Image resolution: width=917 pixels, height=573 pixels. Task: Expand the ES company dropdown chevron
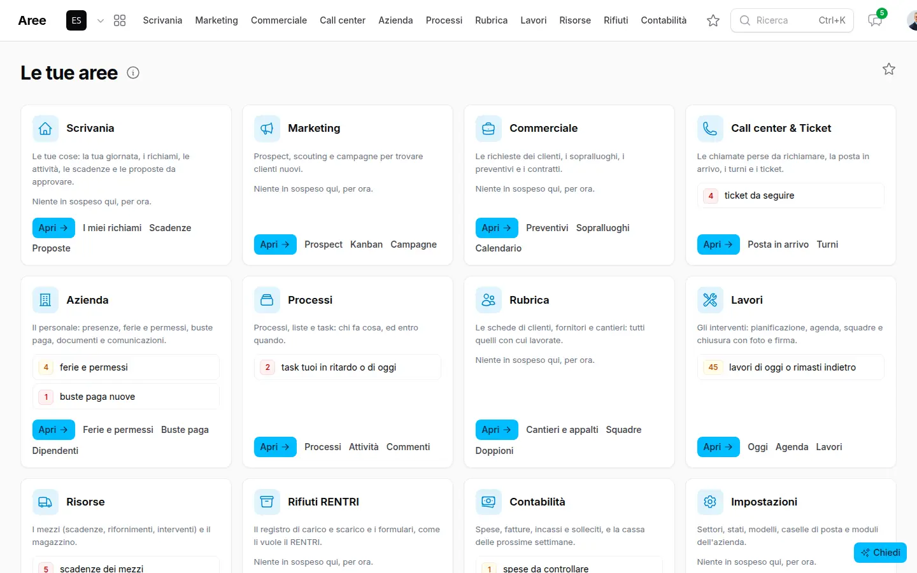[x=101, y=20]
